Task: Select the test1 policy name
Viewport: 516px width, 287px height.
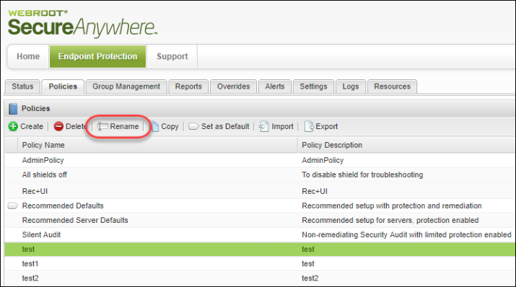Action: click(30, 264)
